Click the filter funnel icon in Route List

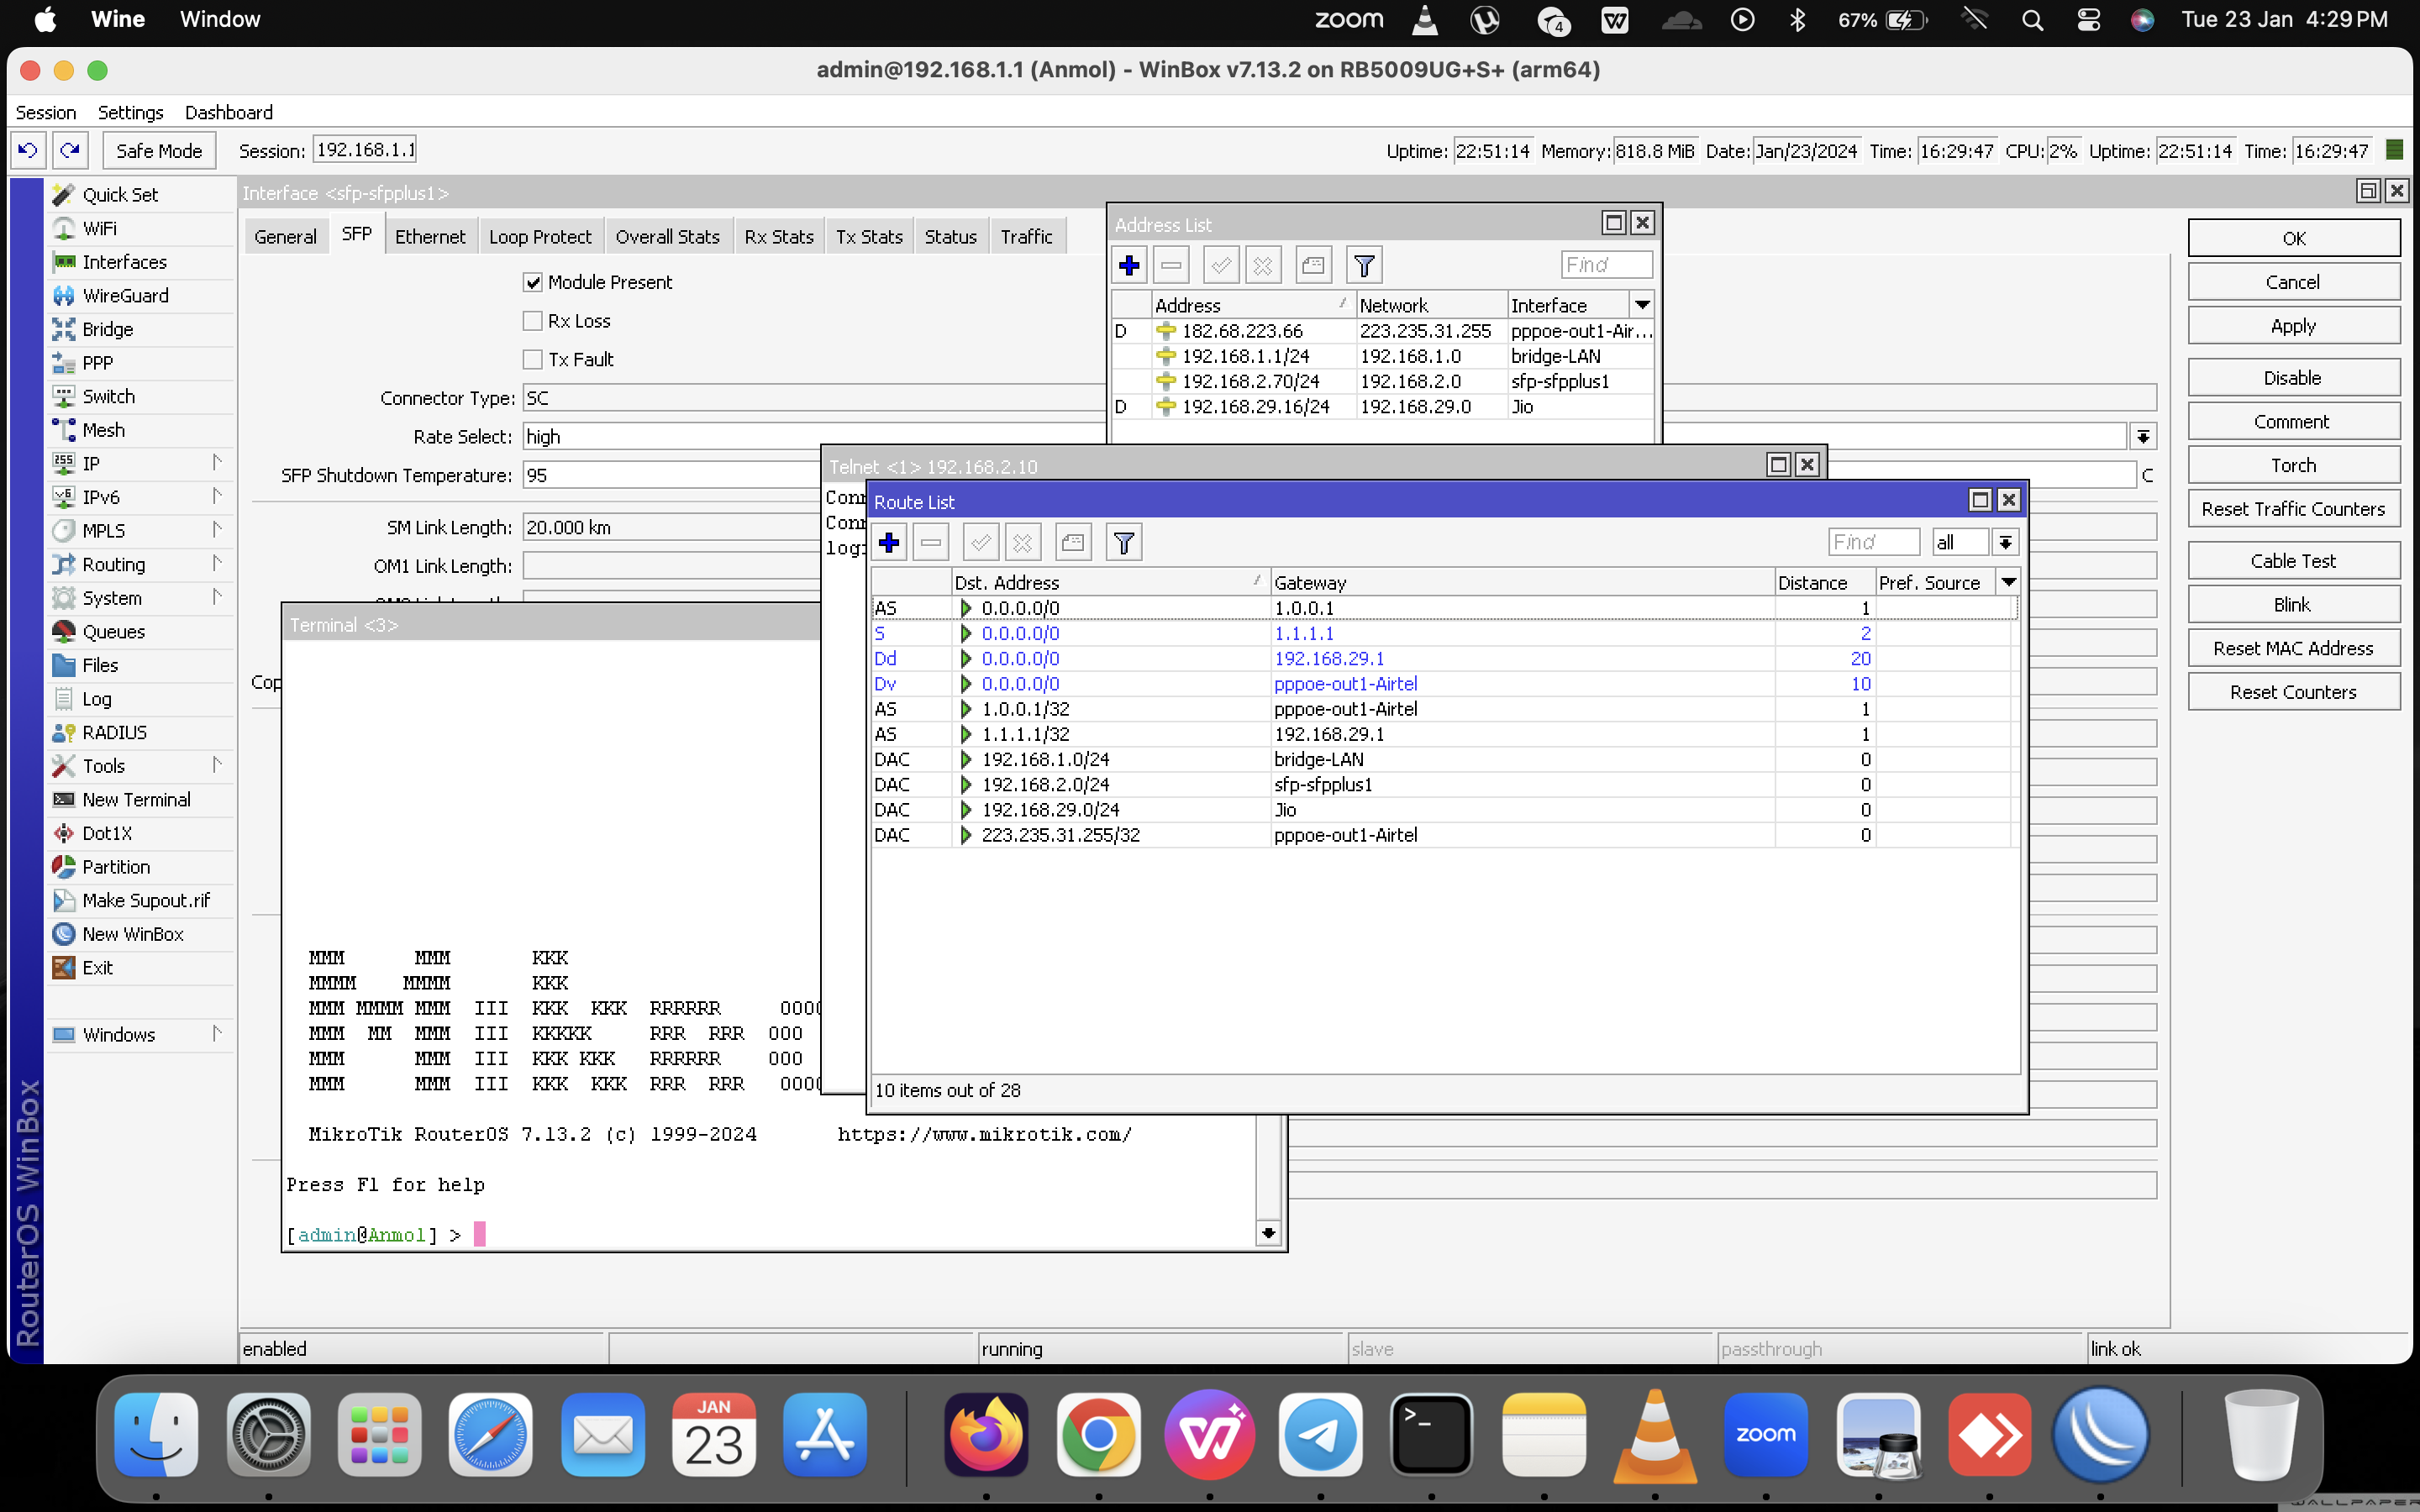click(x=1123, y=543)
